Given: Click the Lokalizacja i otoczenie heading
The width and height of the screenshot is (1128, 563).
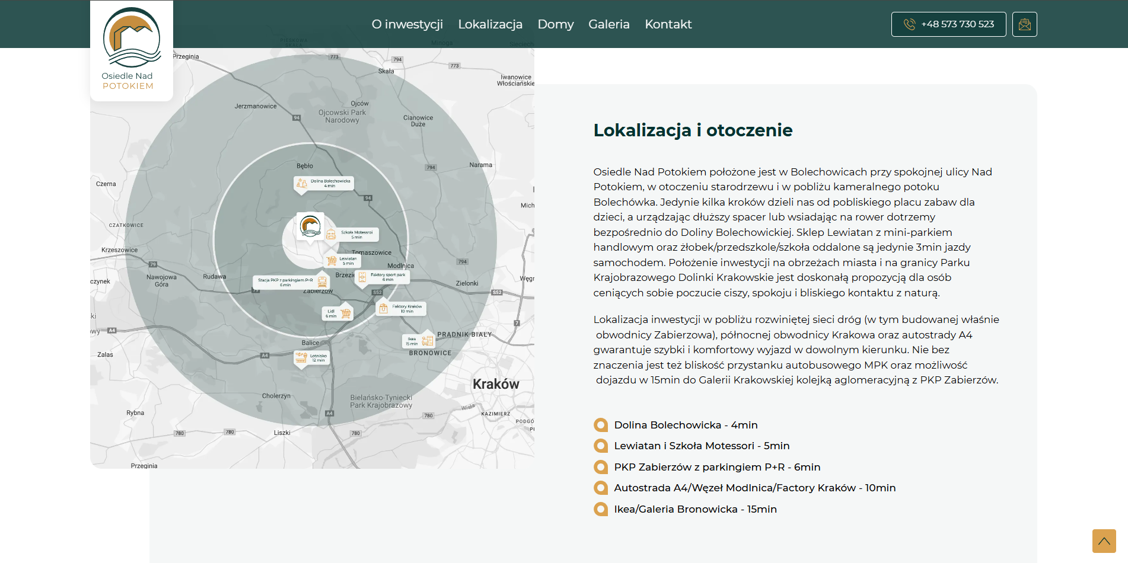Looking at the screenshot, I should tap(693, 130).
